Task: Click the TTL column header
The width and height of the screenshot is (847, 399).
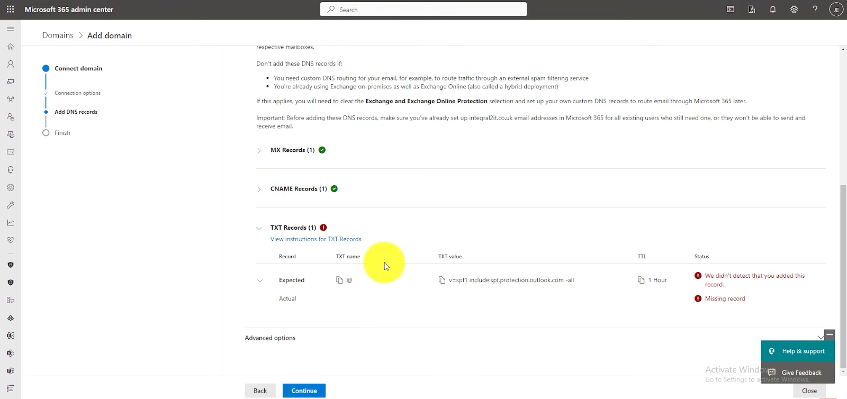Action: click(642, 257)
